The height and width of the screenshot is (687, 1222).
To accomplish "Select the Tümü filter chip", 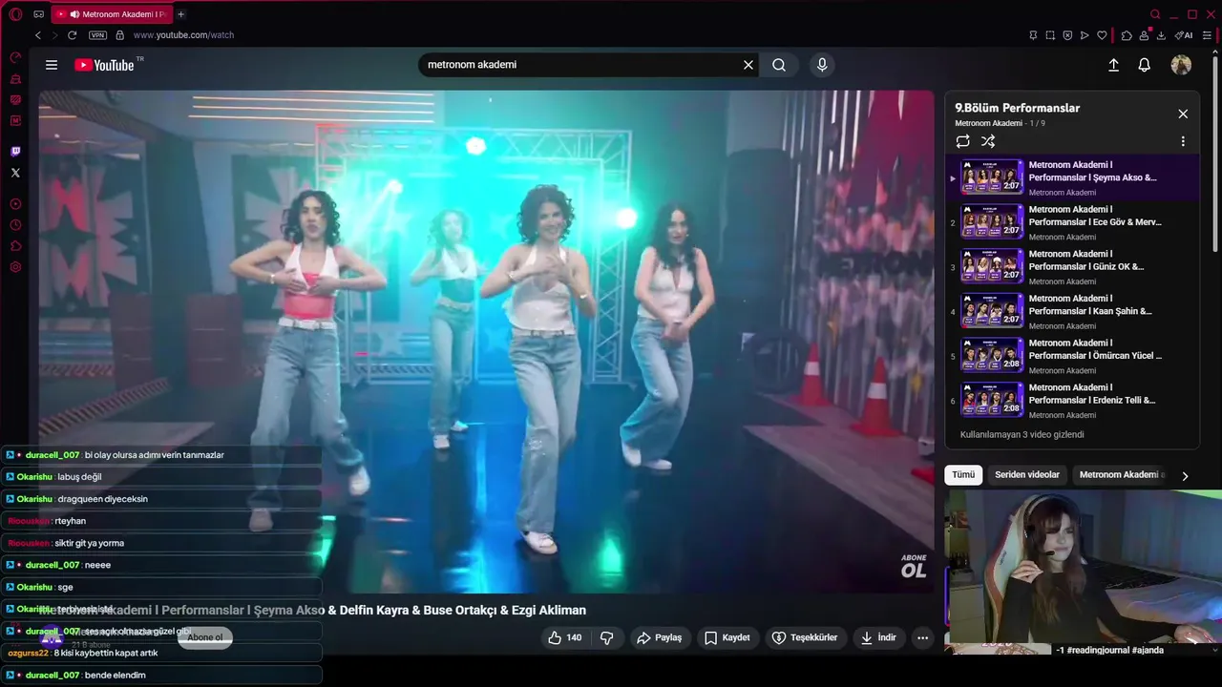I will 963,474.
